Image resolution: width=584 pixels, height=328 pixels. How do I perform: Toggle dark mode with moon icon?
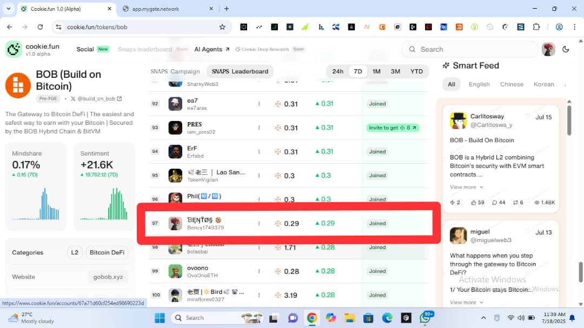[566, 49]
